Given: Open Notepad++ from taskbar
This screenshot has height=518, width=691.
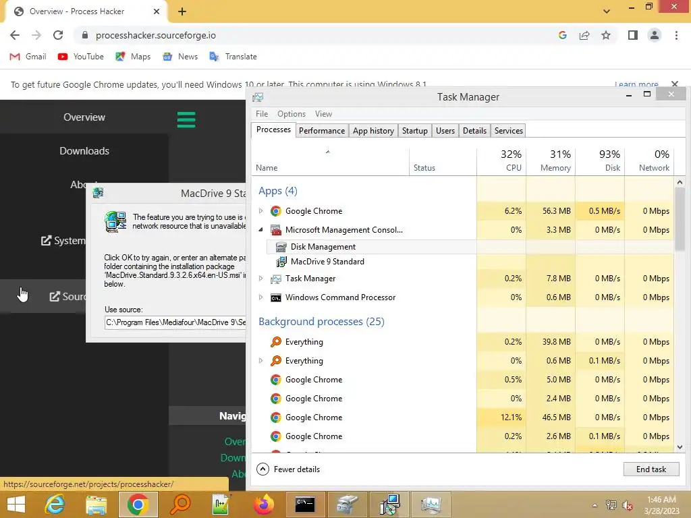Looking at the screenshot, I should [221, 505].
